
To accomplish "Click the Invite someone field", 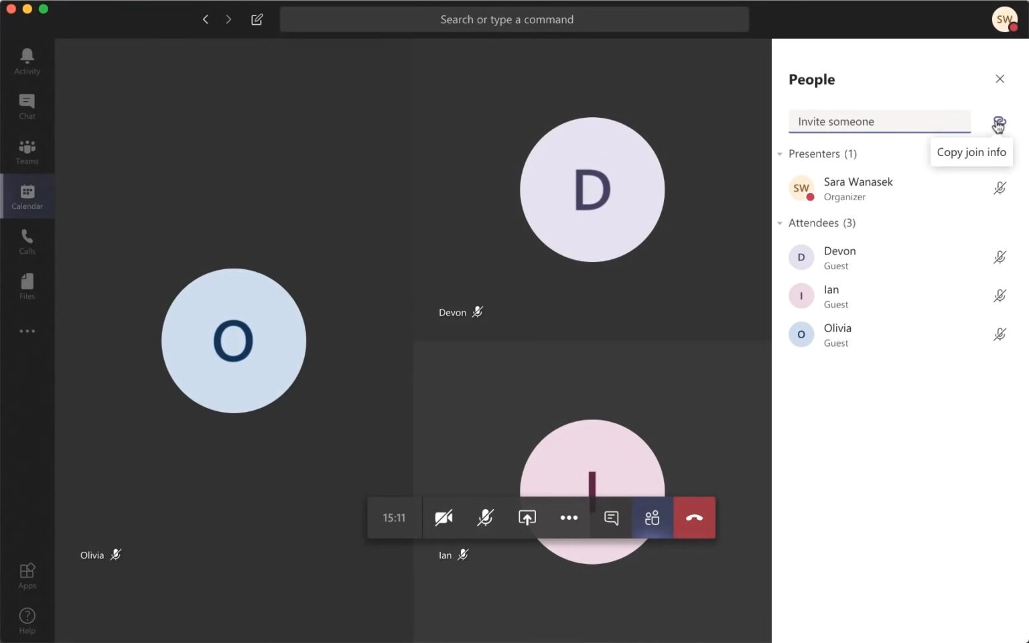I will point(879,121).
